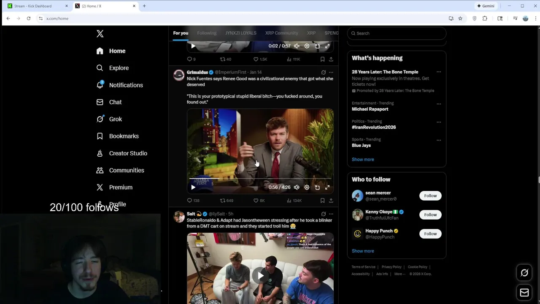Screen dimensions: 540x304
Task: Open the floating messages envelope button
Action: [524, 293]
